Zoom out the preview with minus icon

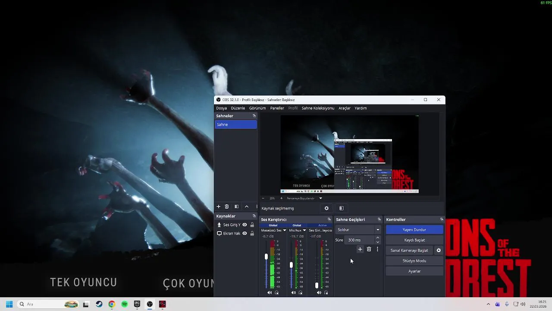(263, 198)
